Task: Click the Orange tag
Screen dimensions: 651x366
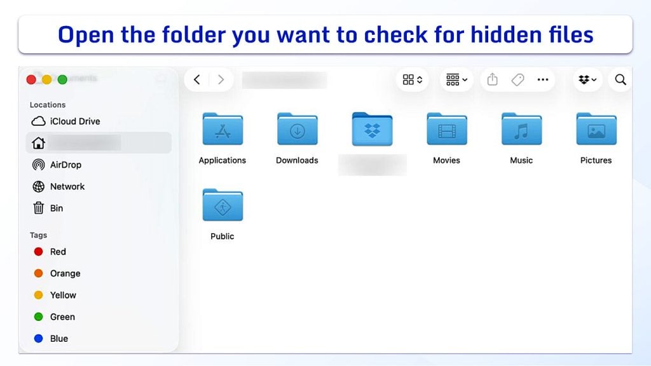Action: [x=99, y=273]
